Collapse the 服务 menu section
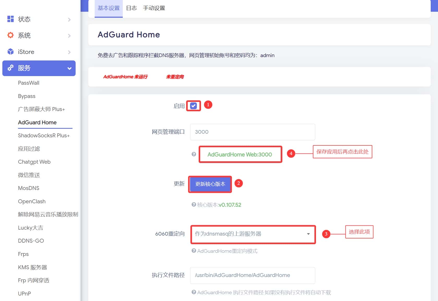The height and width of the screenshot is (301, 438). pyautogui.click(x=69, y=68)
